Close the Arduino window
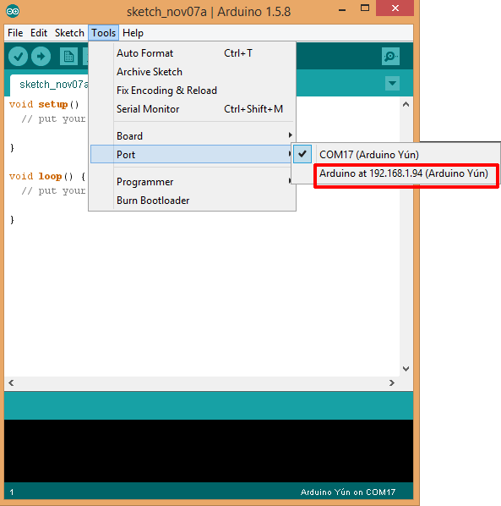 point(395,8)
